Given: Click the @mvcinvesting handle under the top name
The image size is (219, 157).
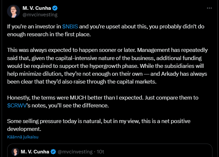Looking at the screenshot, I should 40,14.
